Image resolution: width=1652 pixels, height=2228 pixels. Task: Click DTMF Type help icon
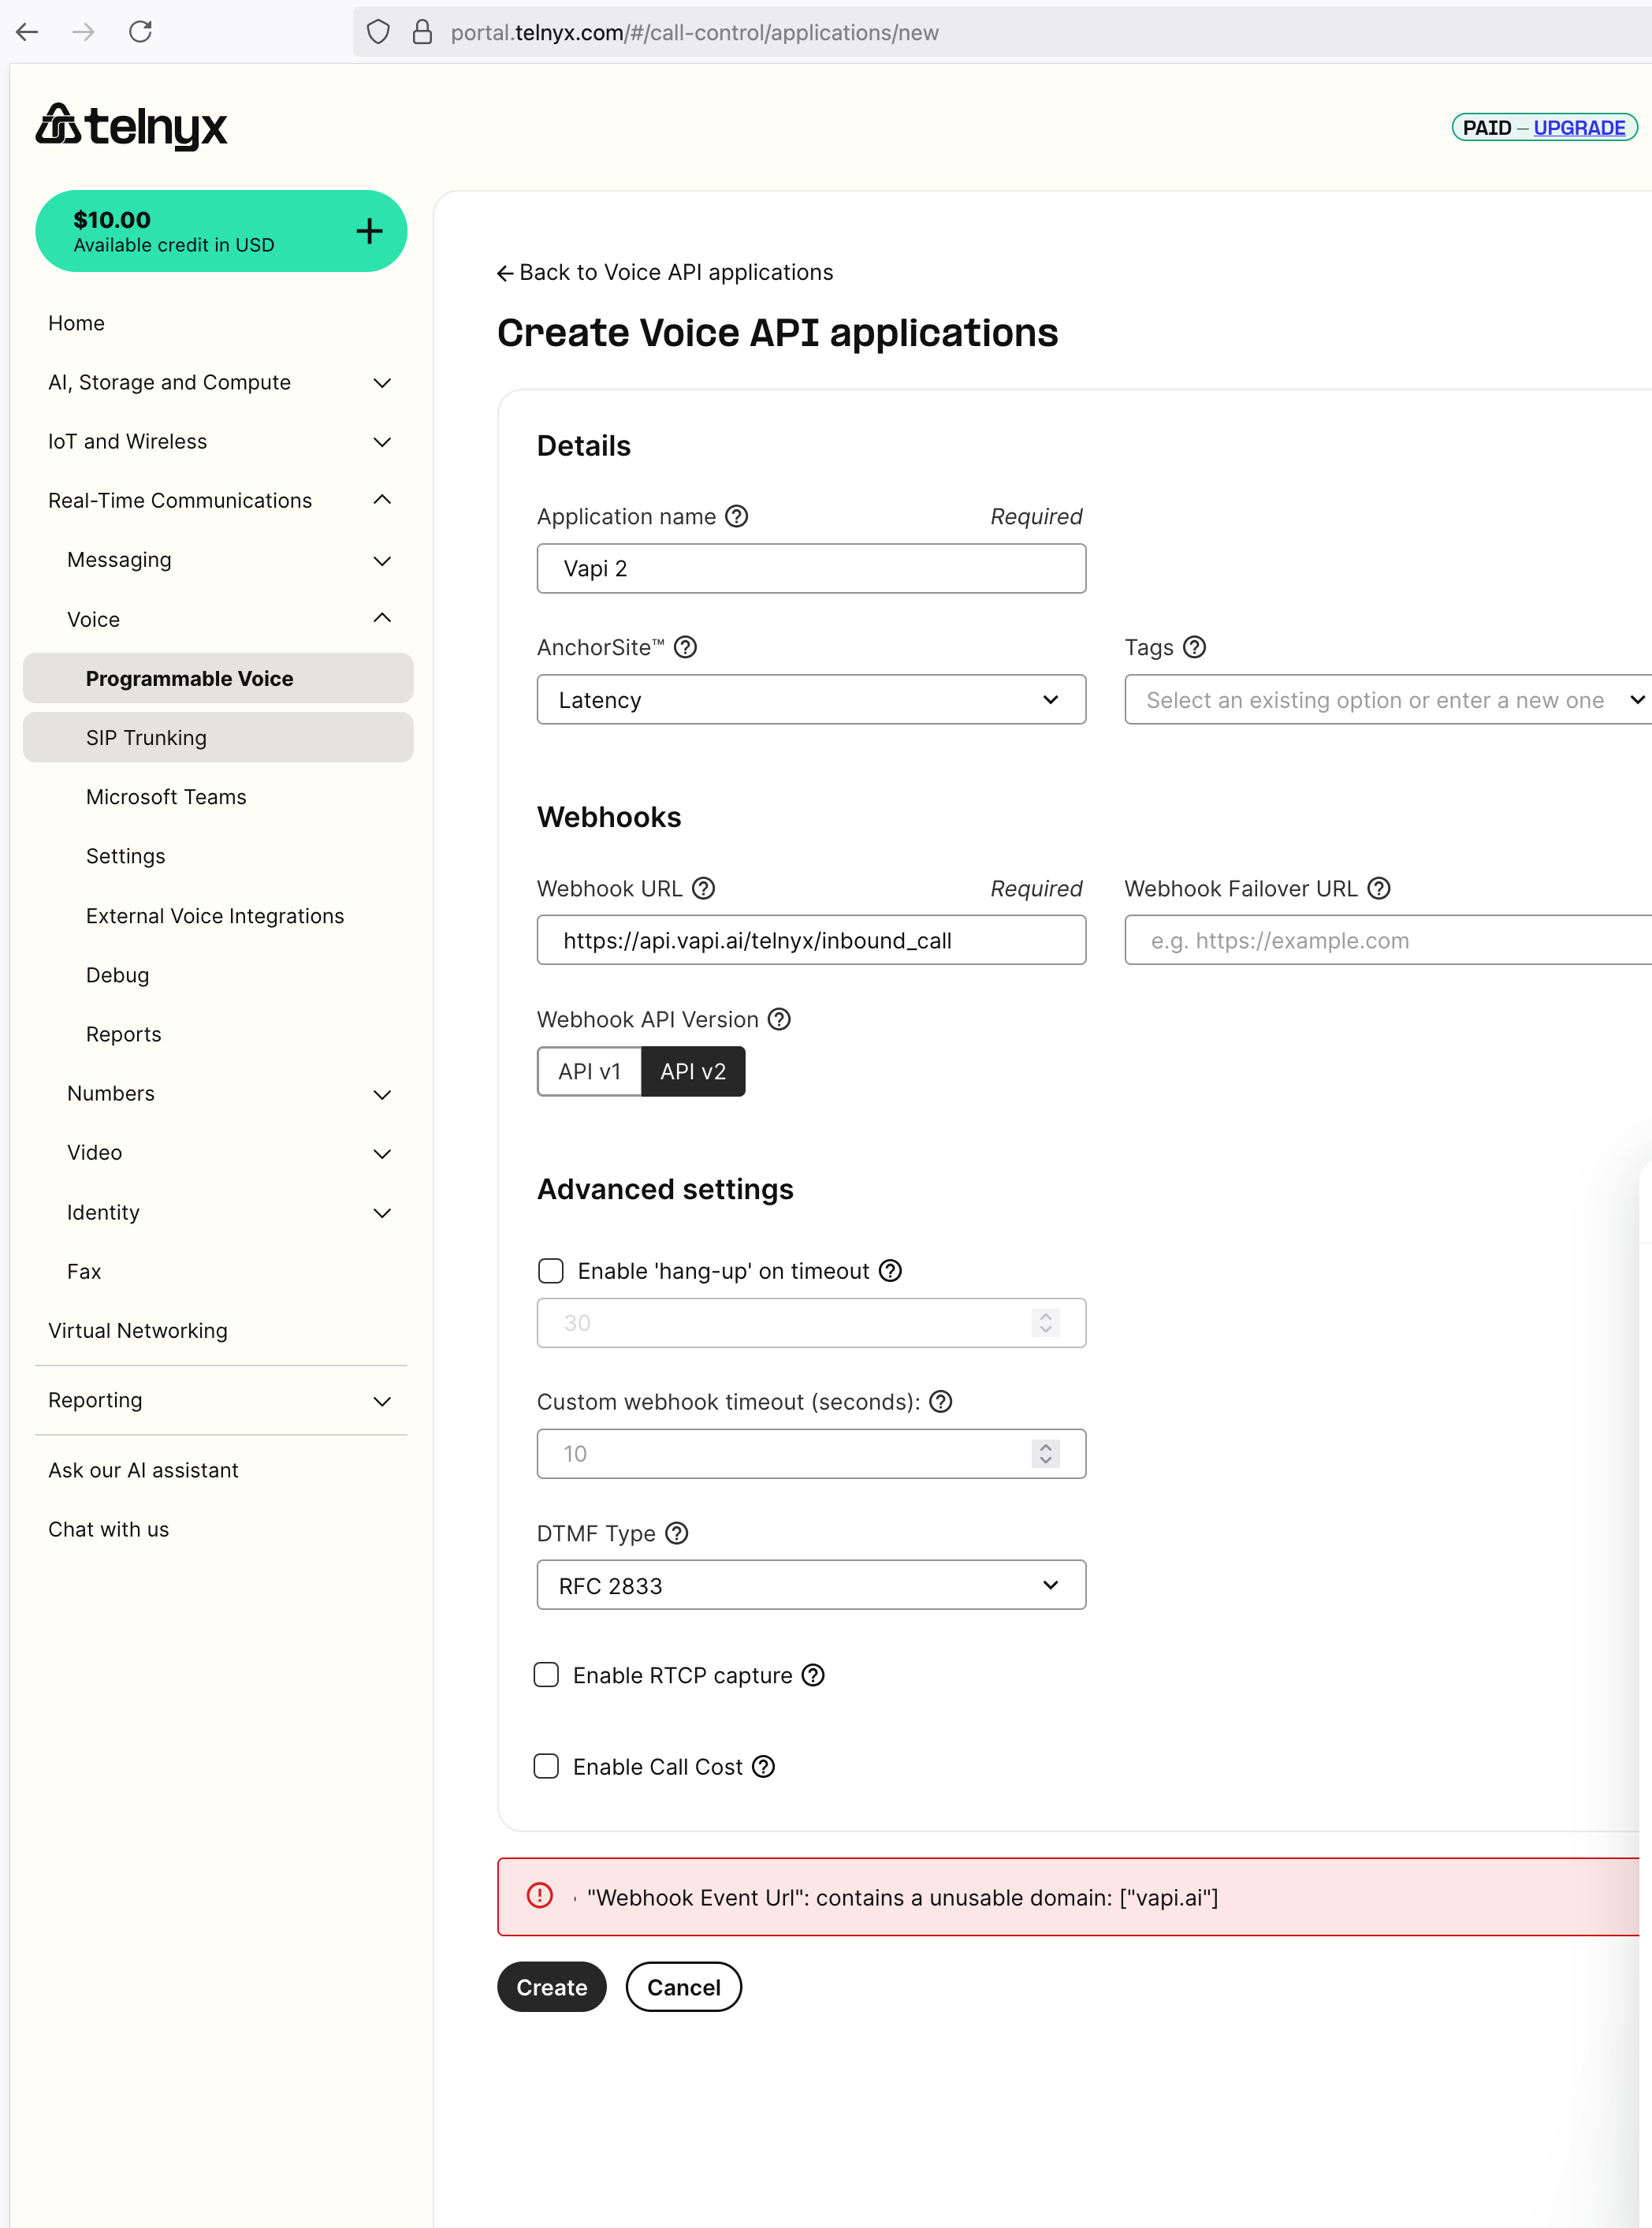677,1533
